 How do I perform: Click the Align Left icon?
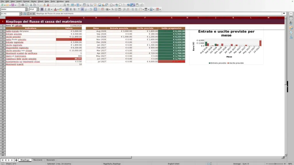[x=67, y=9]
